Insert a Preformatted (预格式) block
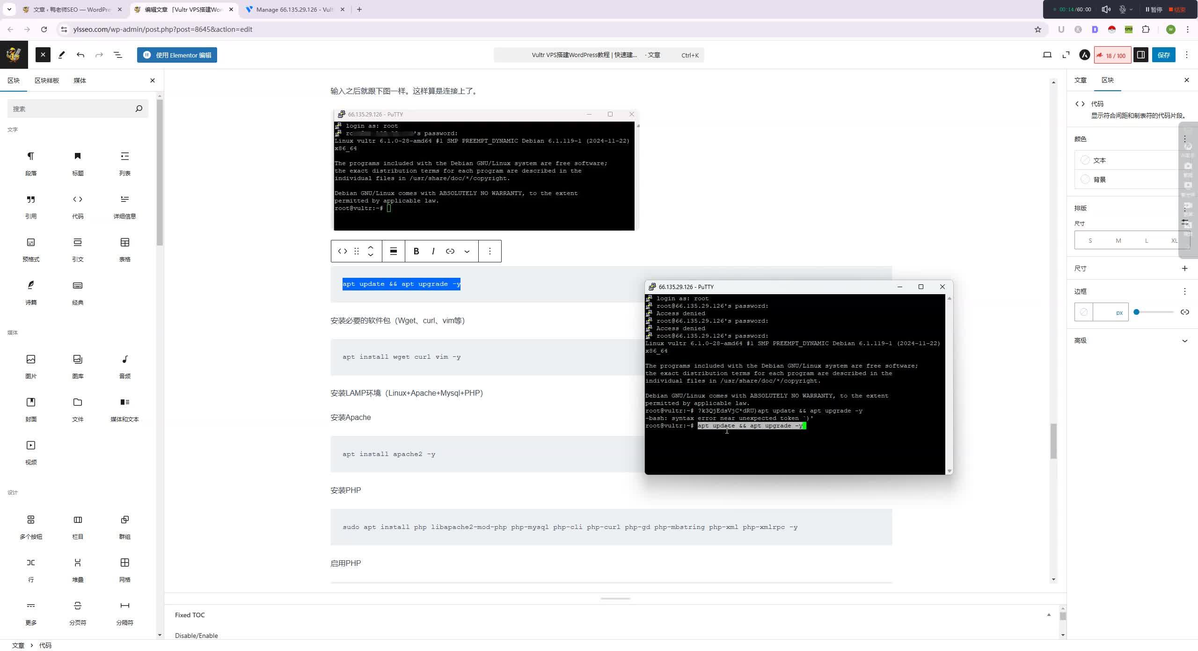Viewport: 1198px width, 651px height. click(31, 249)
